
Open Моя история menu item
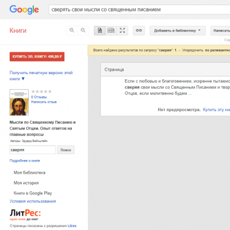[26, 183]
